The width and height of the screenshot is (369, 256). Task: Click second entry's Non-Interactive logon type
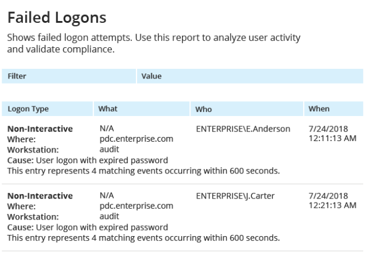[x=40, y=196]
